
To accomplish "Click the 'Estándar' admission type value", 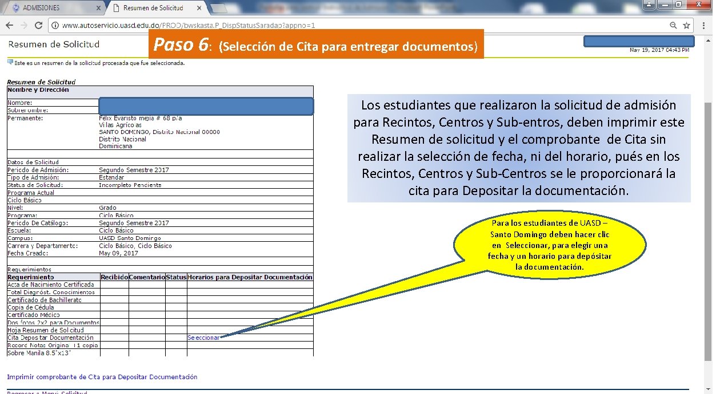I will tap(112, 177).
